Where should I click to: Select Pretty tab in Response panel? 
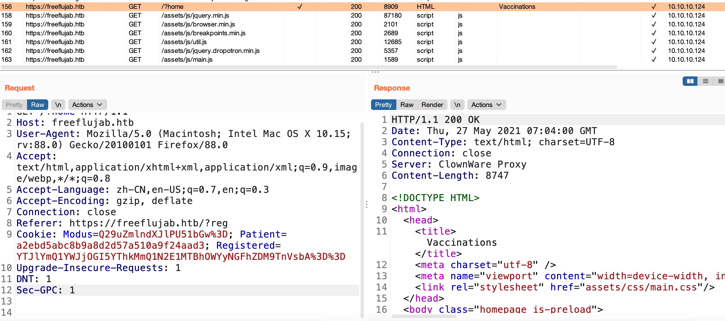coord(383,105)
